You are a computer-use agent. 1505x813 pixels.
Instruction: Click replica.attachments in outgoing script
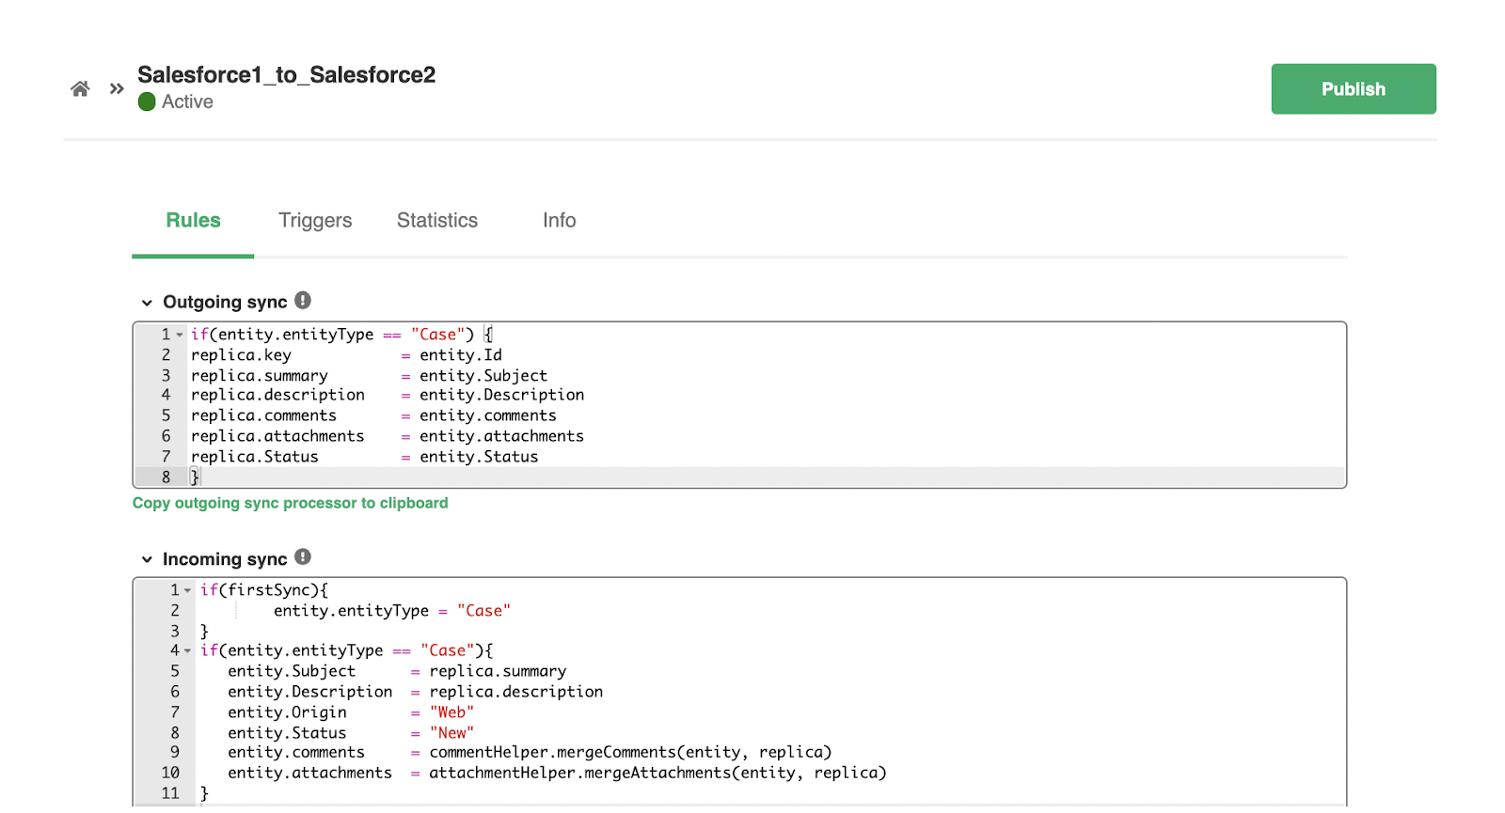click(277, 436)
